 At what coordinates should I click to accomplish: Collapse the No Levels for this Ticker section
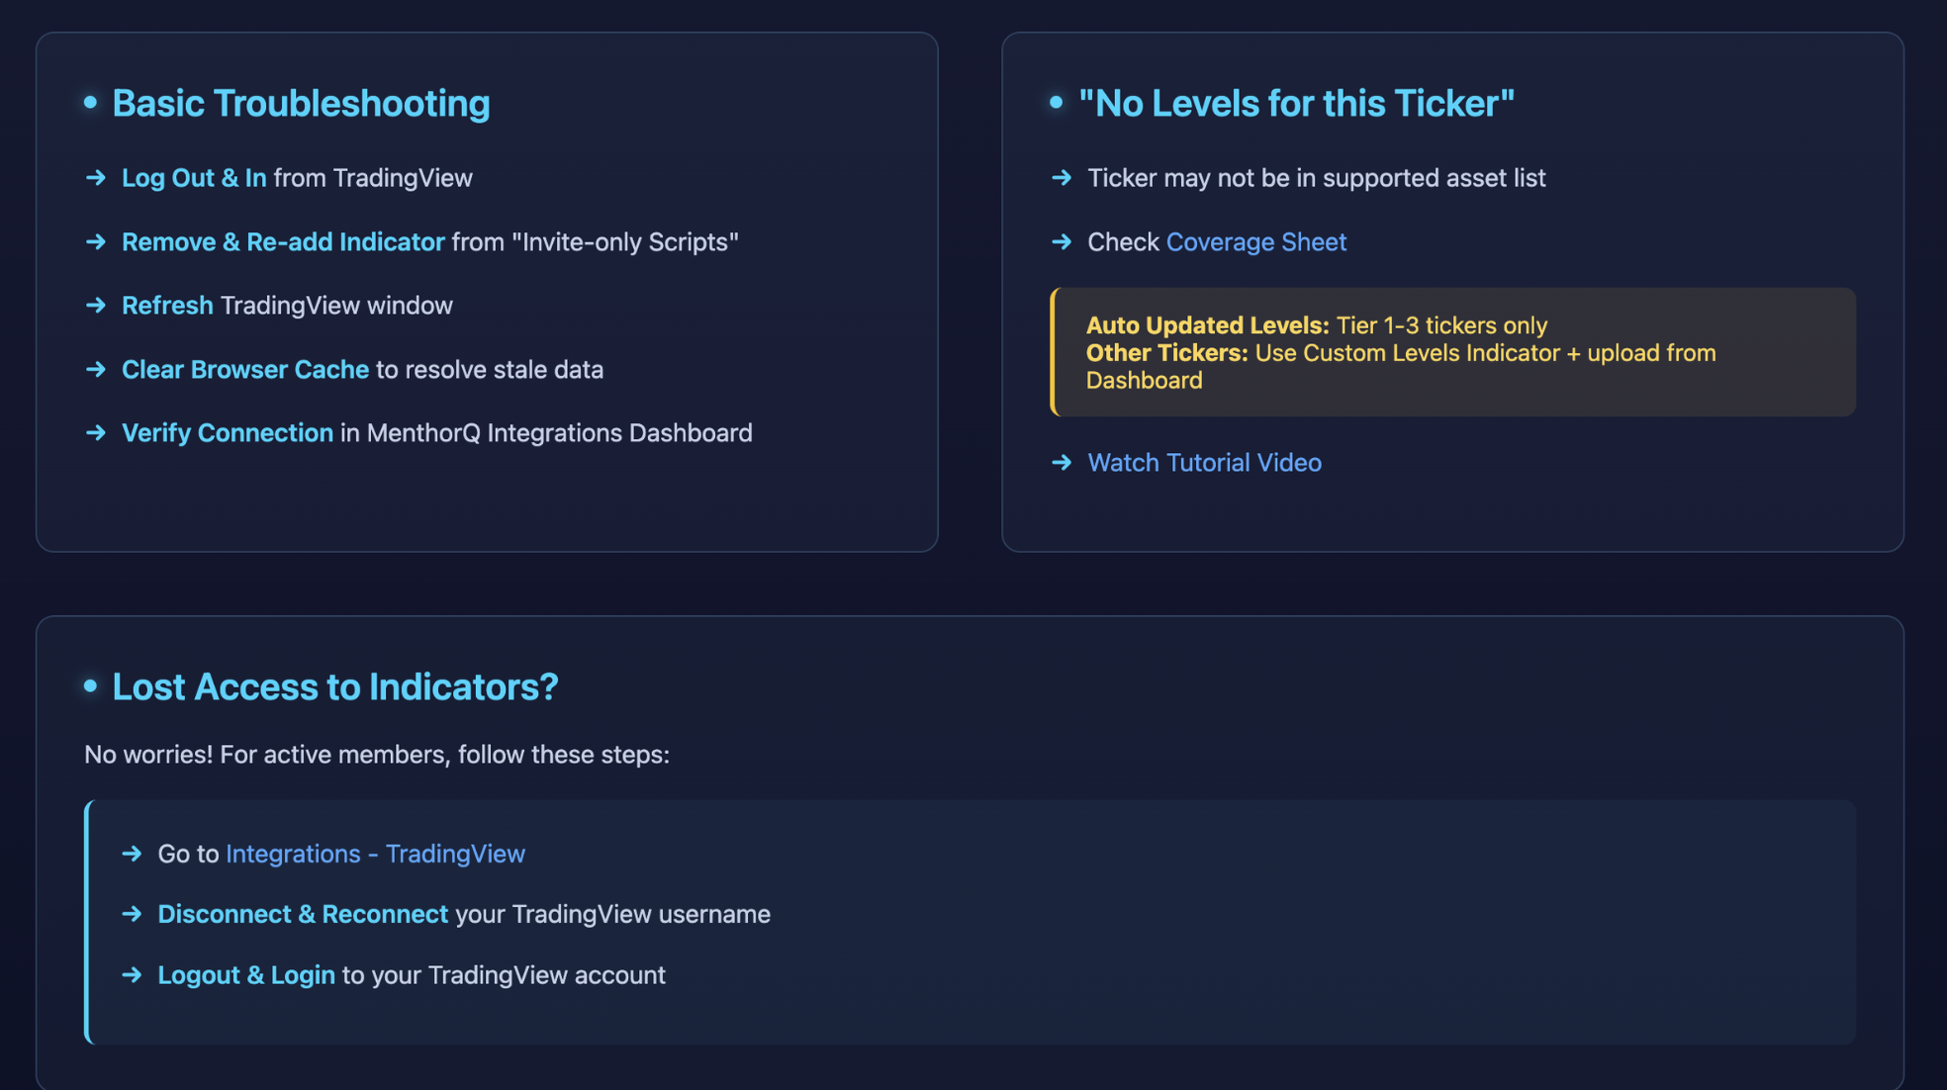point(1297,103)
